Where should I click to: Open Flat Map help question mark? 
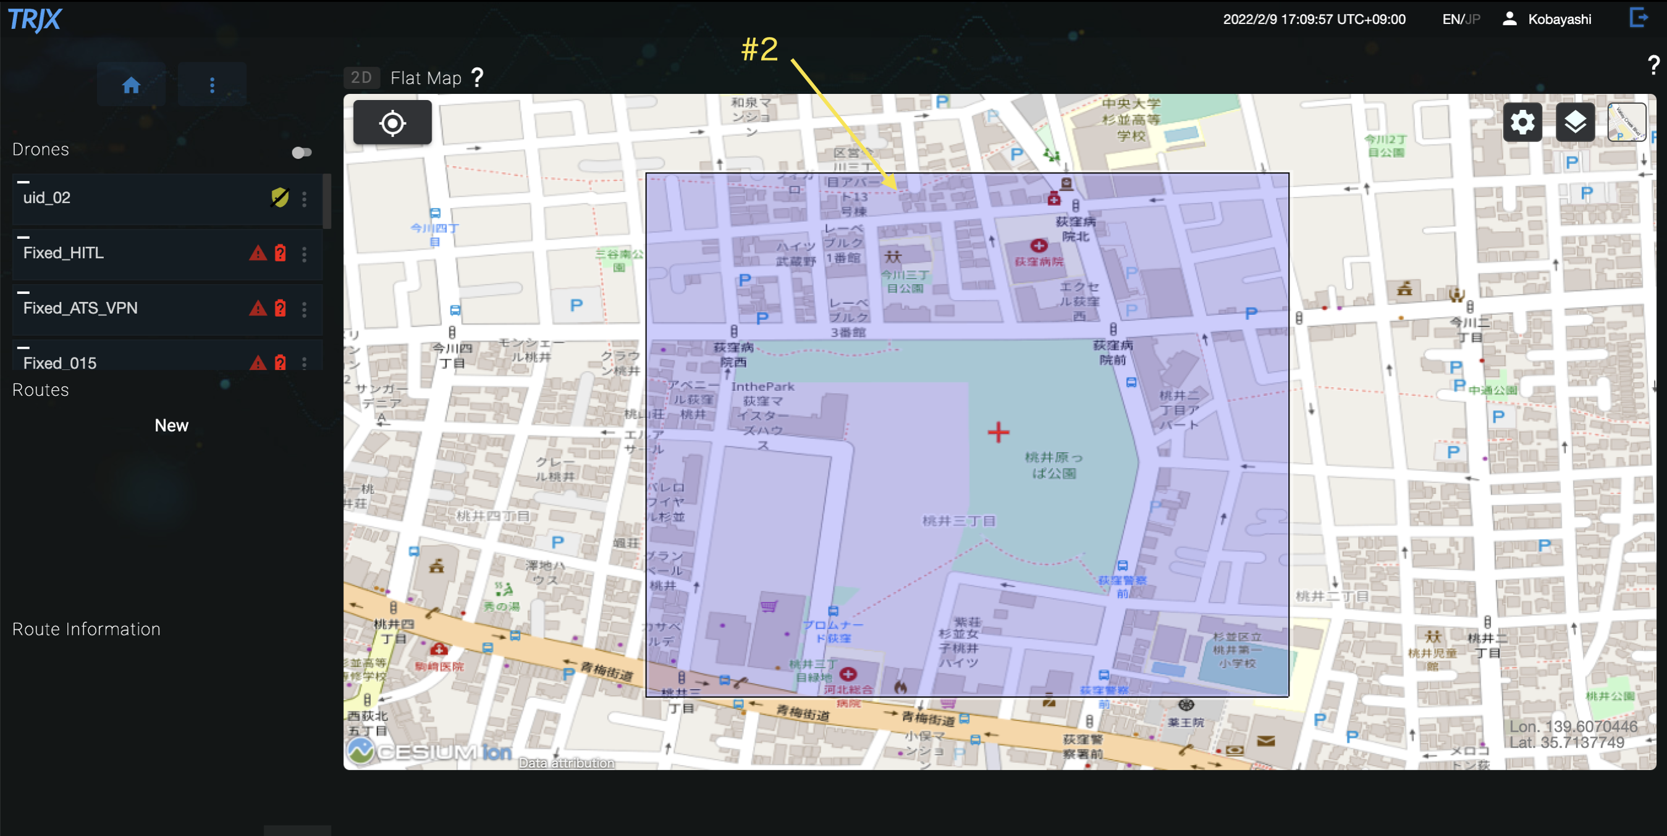[478, 78]
